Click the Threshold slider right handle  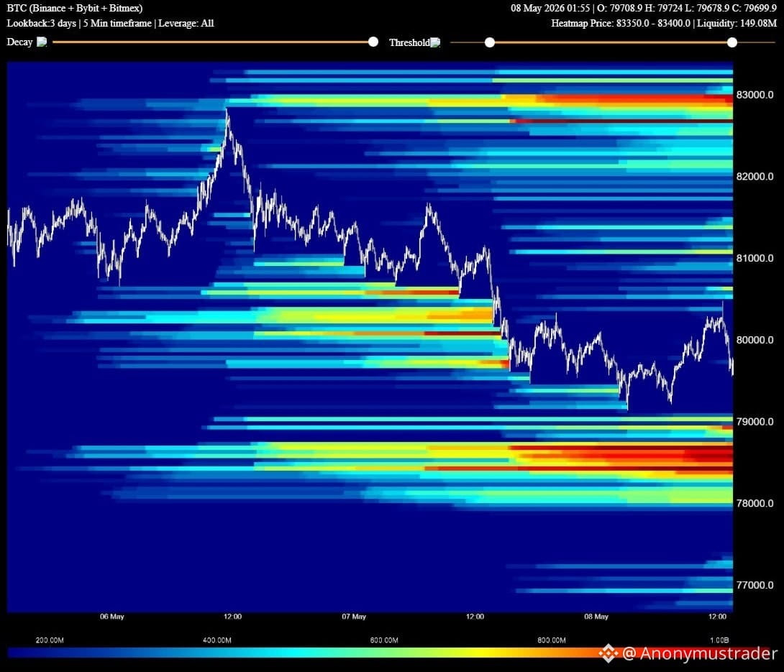coord(732,42)
